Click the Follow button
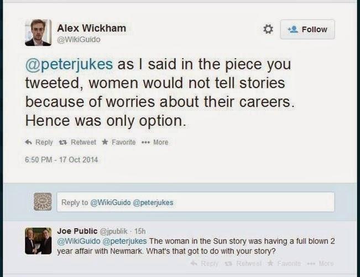This screenshot has width=360, height=277. tap(307, 29)
